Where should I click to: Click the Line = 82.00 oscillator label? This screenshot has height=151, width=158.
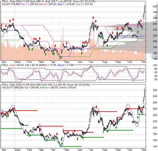[x=17, y=65]
